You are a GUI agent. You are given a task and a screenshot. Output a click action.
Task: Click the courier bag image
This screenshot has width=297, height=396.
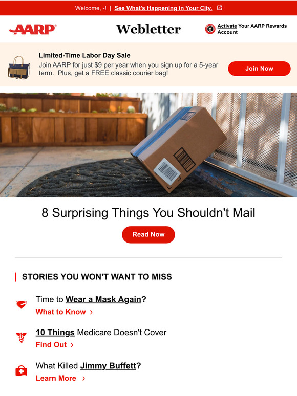coord(19,68)
